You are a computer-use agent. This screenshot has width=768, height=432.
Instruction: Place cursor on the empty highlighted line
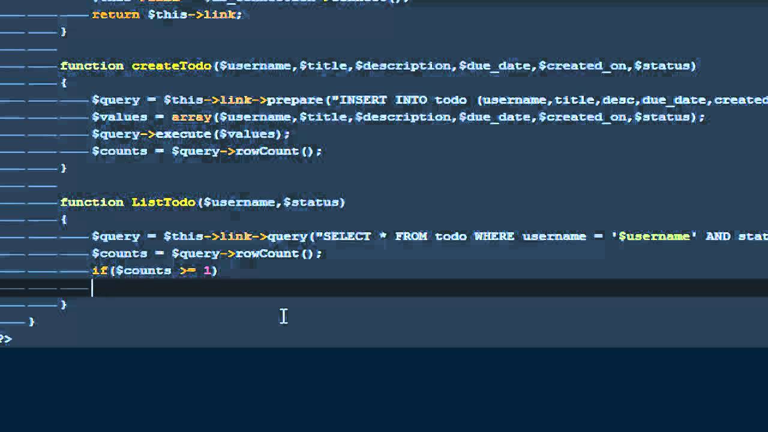[384, 288]
